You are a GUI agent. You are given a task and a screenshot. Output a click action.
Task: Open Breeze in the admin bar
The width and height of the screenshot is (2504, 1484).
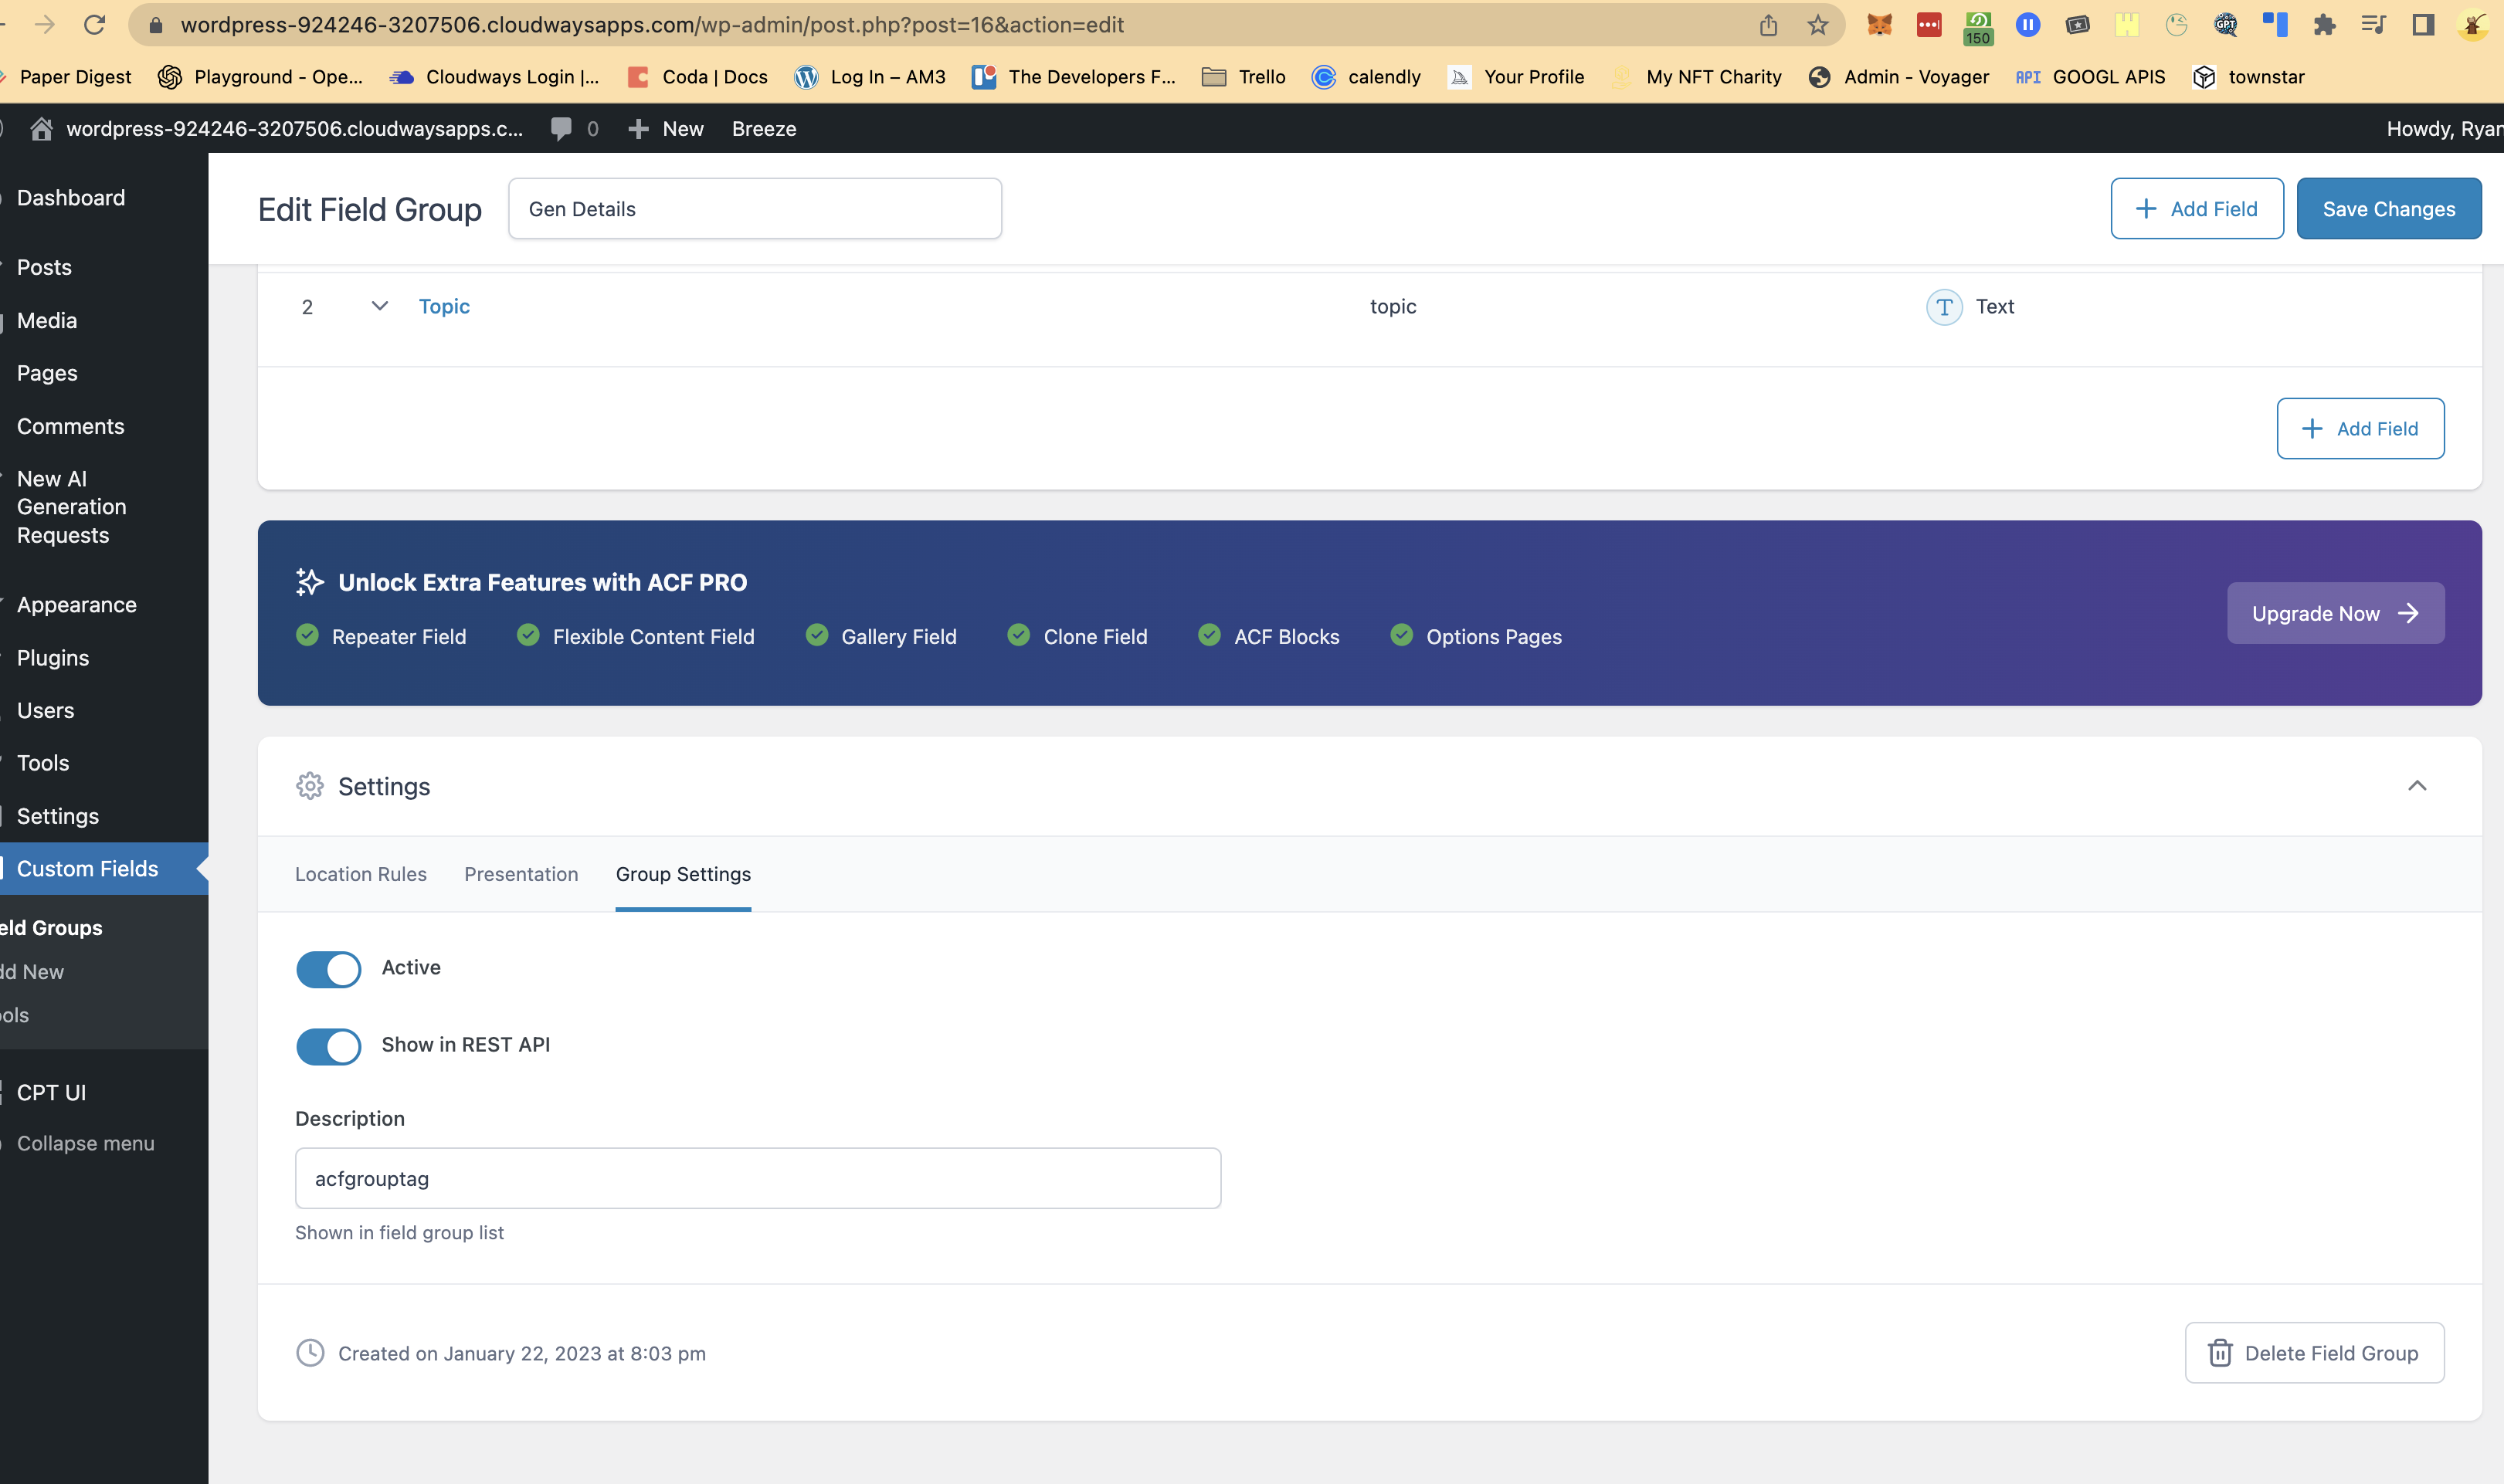(764, 129)
